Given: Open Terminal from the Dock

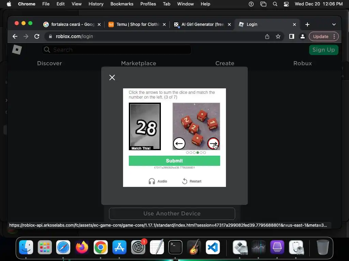Looking at the screenshot, I should [176, 247].
